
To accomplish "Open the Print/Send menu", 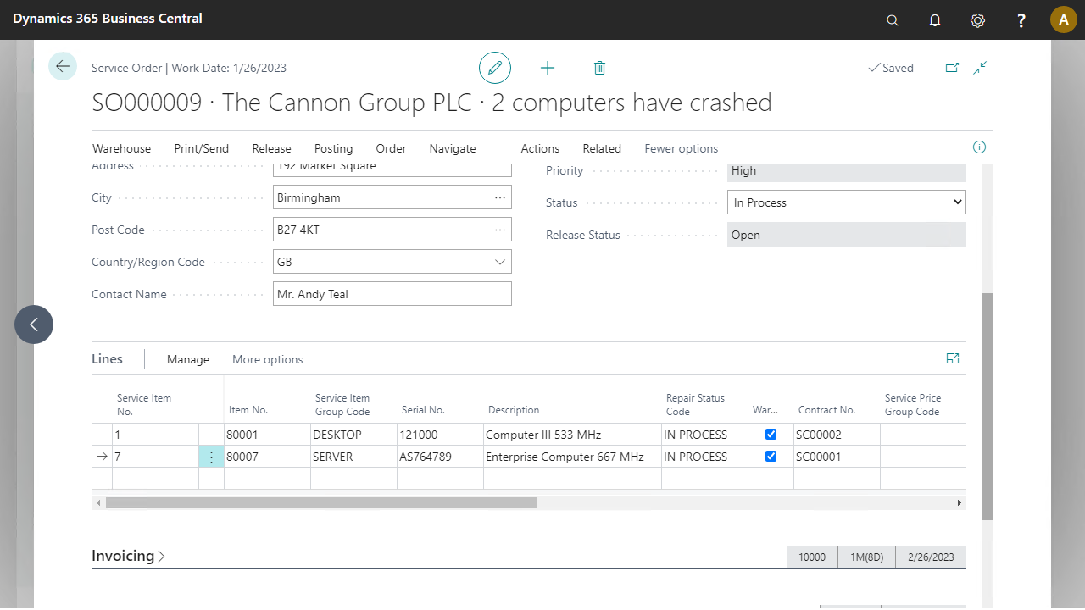I will pos(201,148).
